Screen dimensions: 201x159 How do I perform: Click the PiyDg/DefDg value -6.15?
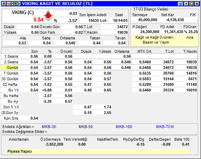[x=140, y=144]
